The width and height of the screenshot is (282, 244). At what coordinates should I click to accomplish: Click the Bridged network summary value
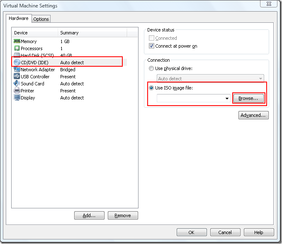click(x=68, y=70)
